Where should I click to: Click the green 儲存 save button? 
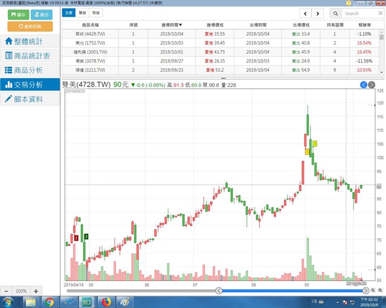point(18,14)
